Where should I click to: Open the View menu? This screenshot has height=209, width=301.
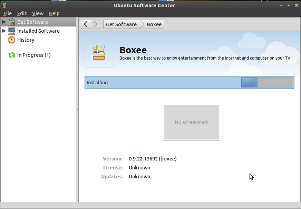pyautogui.click(x=38, y=13)
